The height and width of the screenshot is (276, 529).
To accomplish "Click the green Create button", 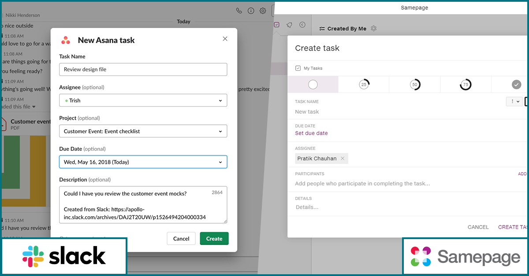I will [x=214, y=239].
